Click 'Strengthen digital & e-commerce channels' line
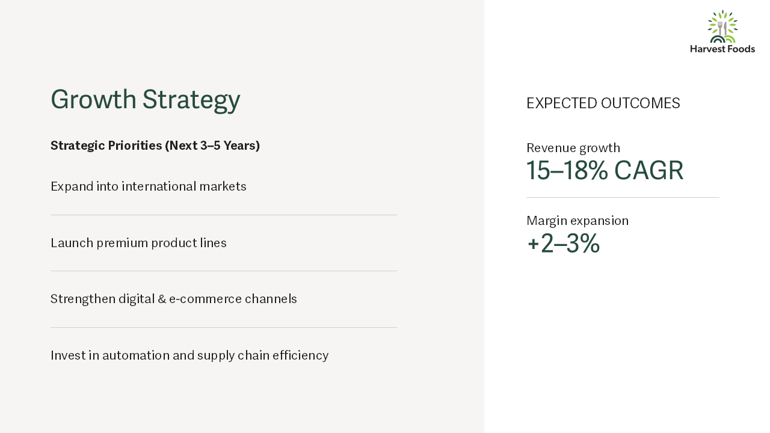 point(174,299)
